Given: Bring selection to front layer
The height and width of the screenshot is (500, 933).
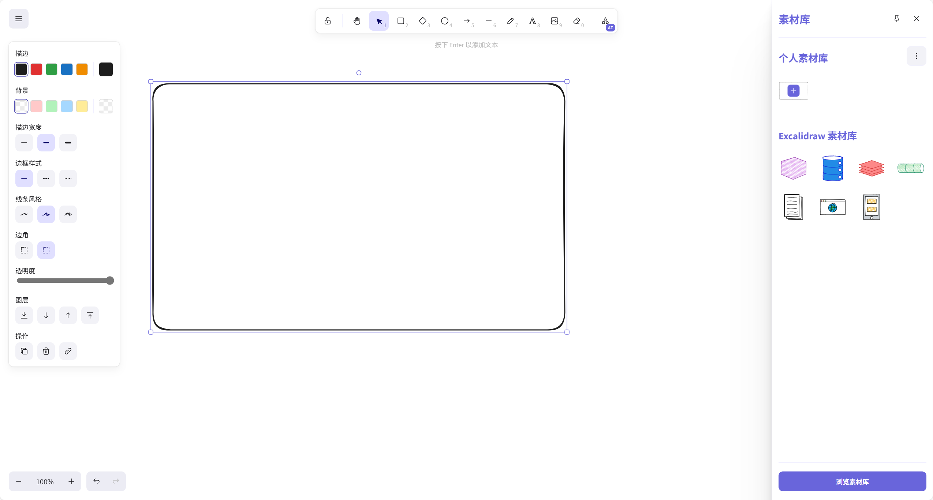Looking at the screenshot, I should point(90,315).
